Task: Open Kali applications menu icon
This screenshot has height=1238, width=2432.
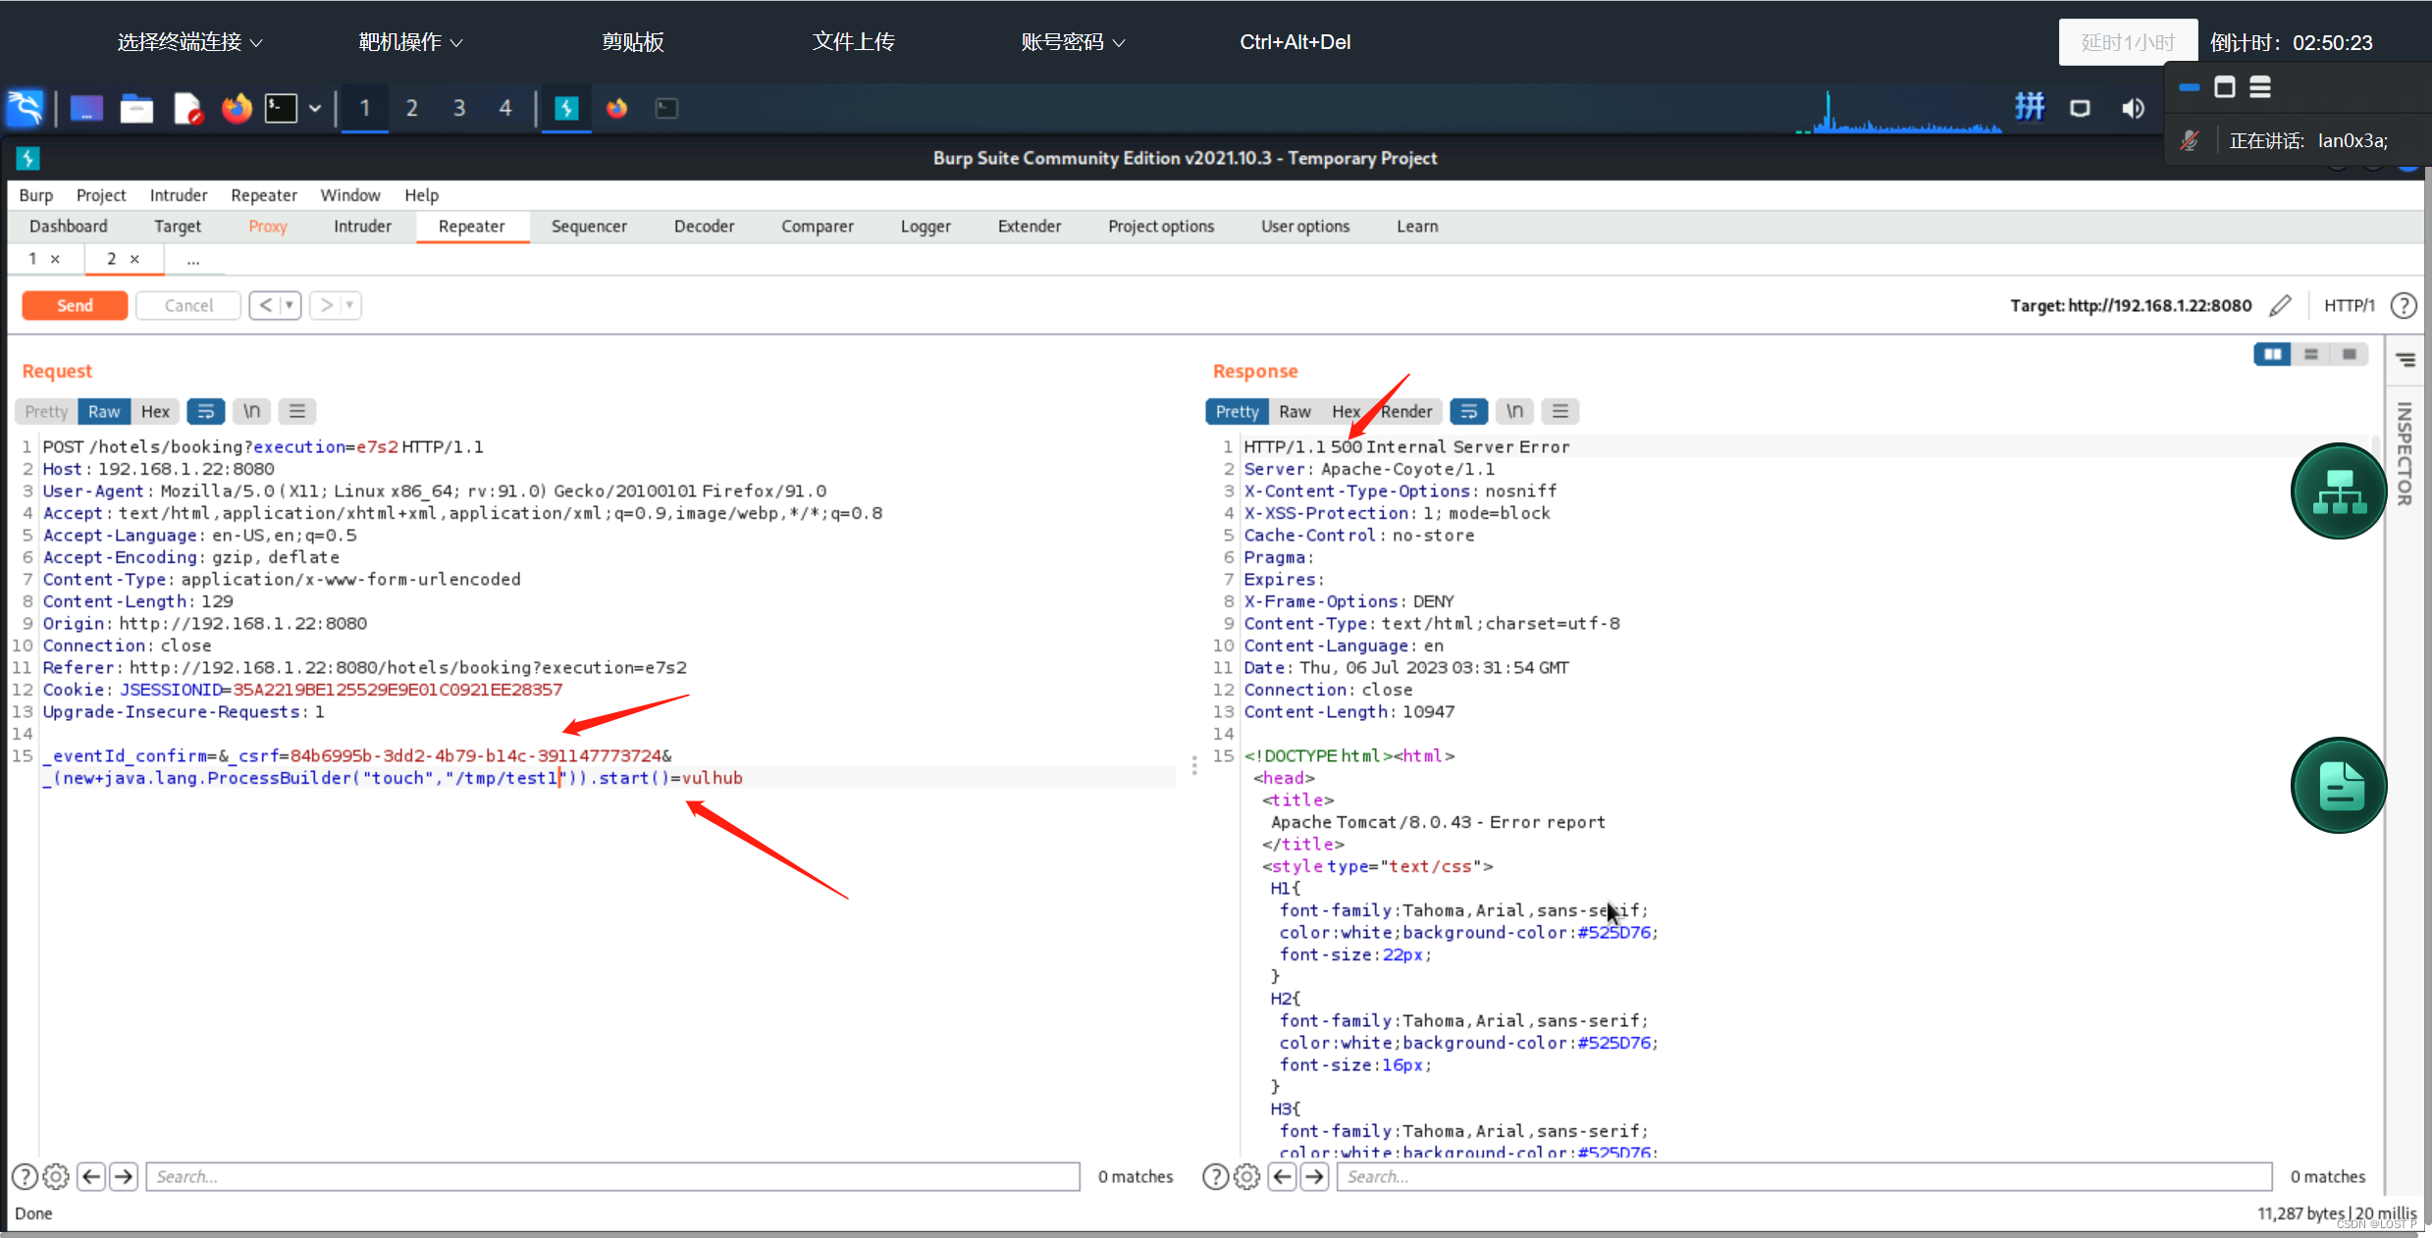Action: [25, 108]
